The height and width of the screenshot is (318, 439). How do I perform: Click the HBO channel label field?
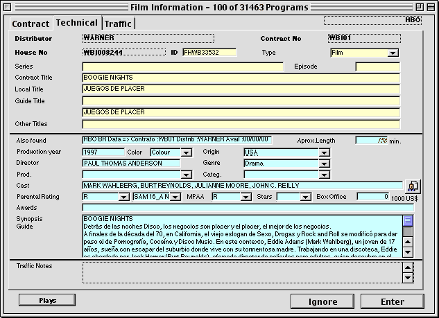click(372, 20)
